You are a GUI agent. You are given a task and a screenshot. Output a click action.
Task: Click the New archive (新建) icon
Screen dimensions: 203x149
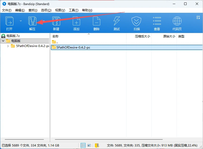pyautogui.click(x=56, y=21)
